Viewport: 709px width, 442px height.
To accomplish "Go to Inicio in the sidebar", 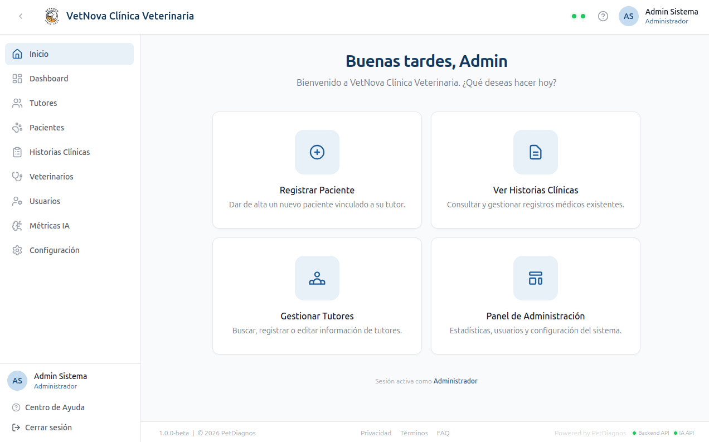I will [69, 54].
